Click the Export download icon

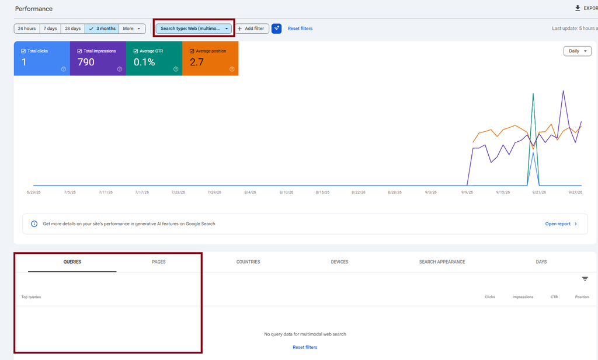(x=578, y=8)
